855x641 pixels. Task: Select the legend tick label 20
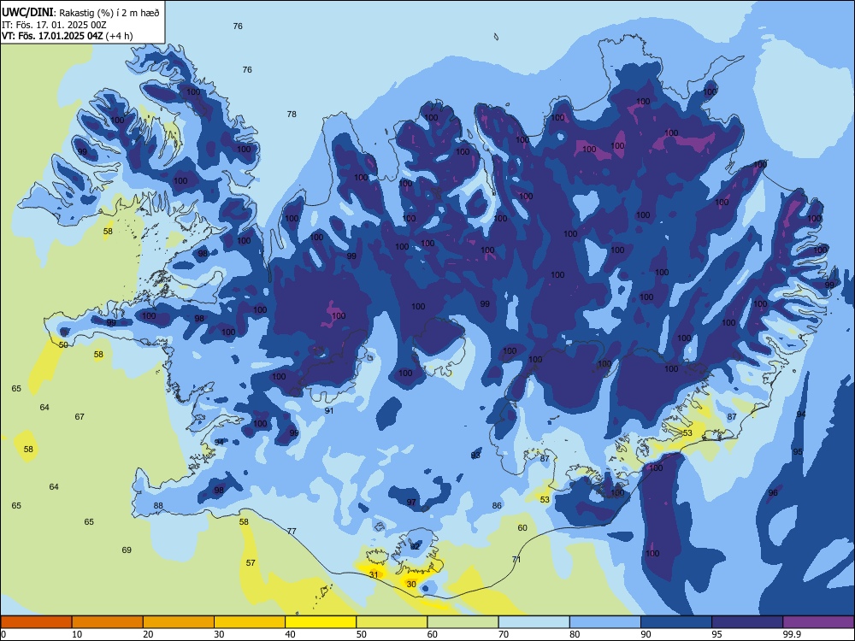148,634
